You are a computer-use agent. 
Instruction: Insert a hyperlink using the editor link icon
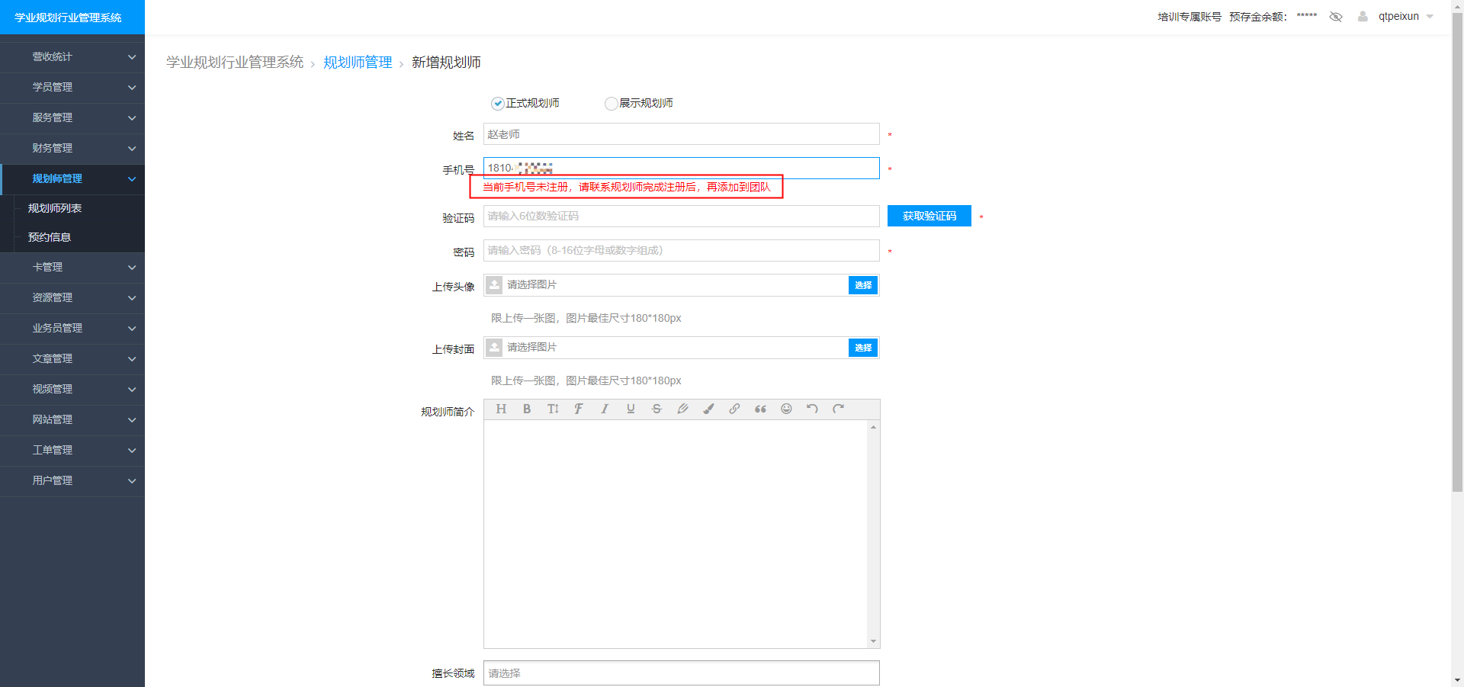pyautogui.click(x=734, y=409)
